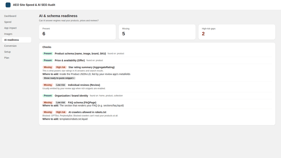281x158 pixels.
Task: Click the Low risk badge on Individual reviews
Action: [60, 85]
